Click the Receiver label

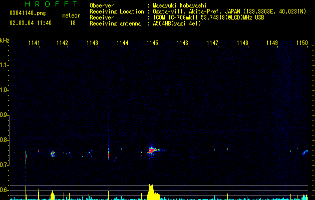102,17
